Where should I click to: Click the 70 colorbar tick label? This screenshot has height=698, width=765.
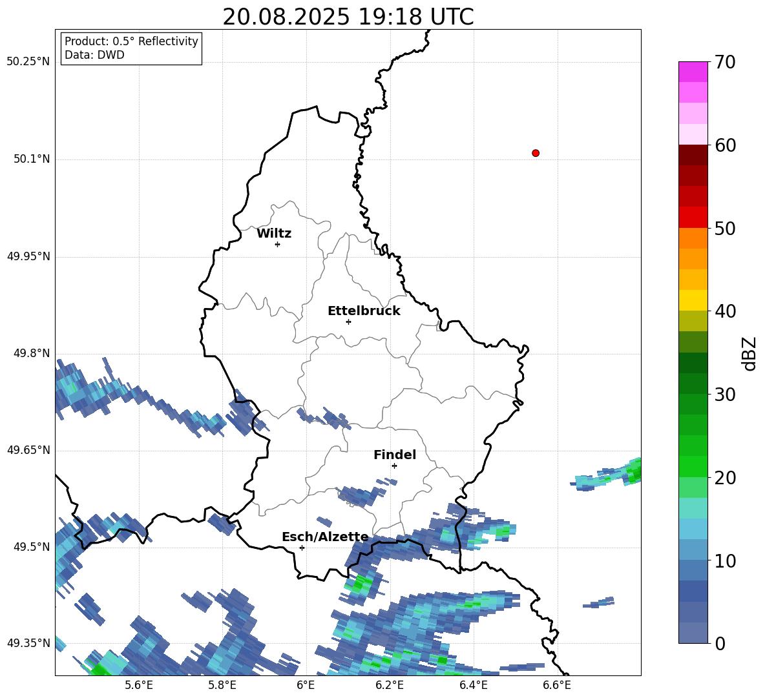(x=725, y=63)
